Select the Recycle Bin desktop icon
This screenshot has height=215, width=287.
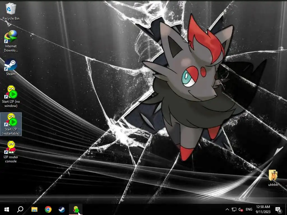pyautogui.click(x=11, y=11)
